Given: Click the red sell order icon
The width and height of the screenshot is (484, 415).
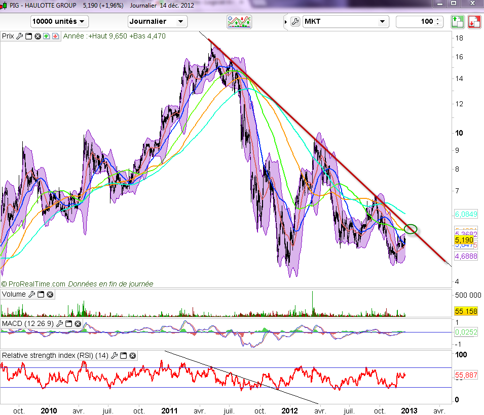Looking at the screenshot, I should [x=474, y=22].
